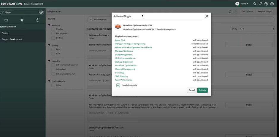279x137 pixels.
Task: Click the notification bell icon near Find in Store
Action: point(236,12)
